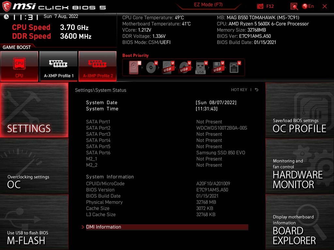334x250 pixels.
Task: Toggle A-XMP Profile 2
Action: [98, 66]
